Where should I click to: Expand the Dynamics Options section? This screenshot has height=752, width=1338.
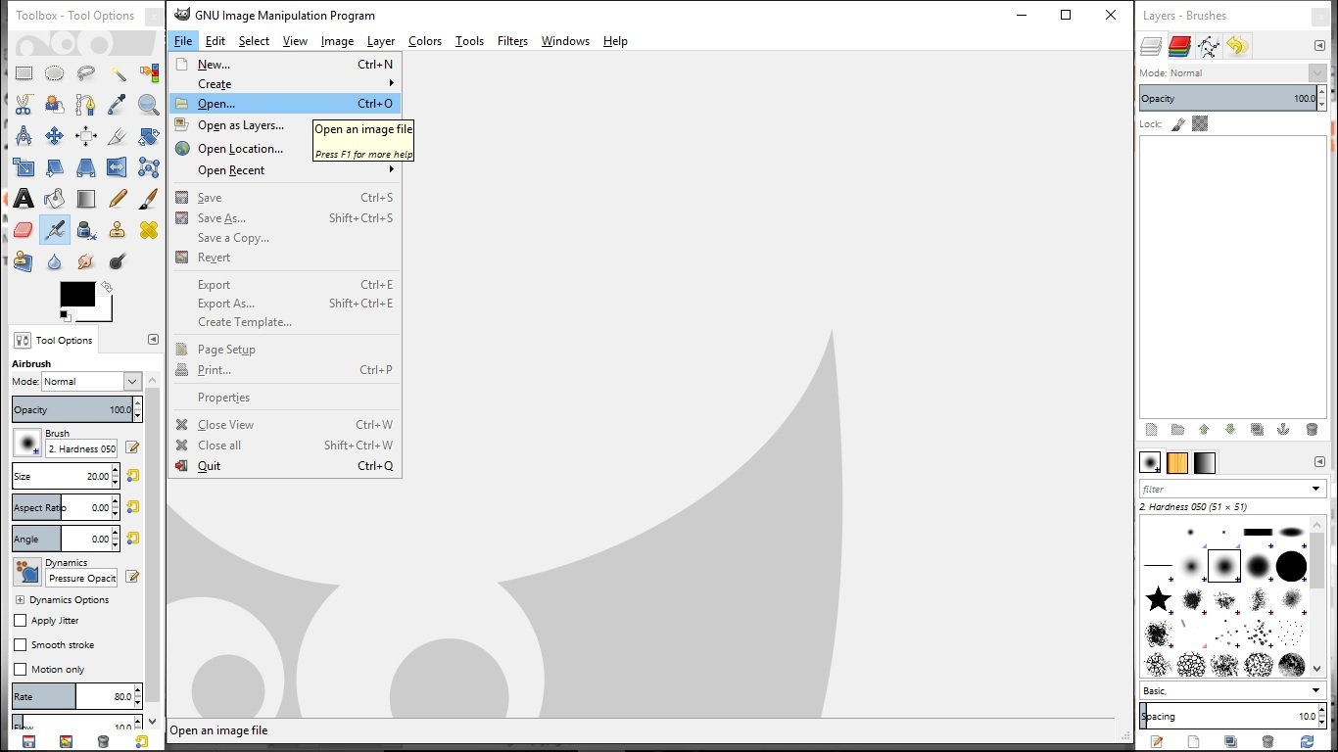20,600
